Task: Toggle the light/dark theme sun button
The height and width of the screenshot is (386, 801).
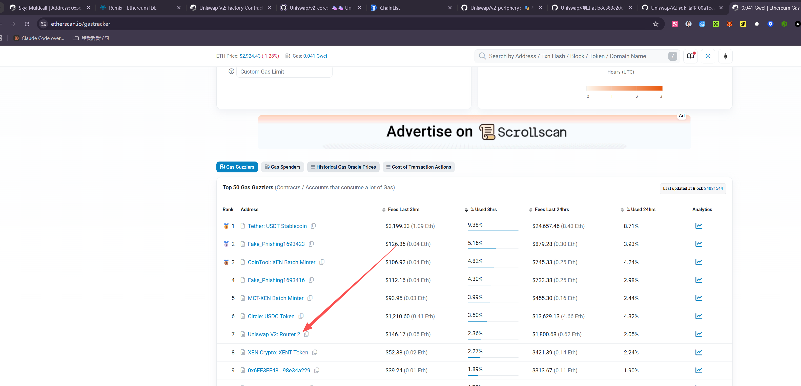Action: click(708, 56)
